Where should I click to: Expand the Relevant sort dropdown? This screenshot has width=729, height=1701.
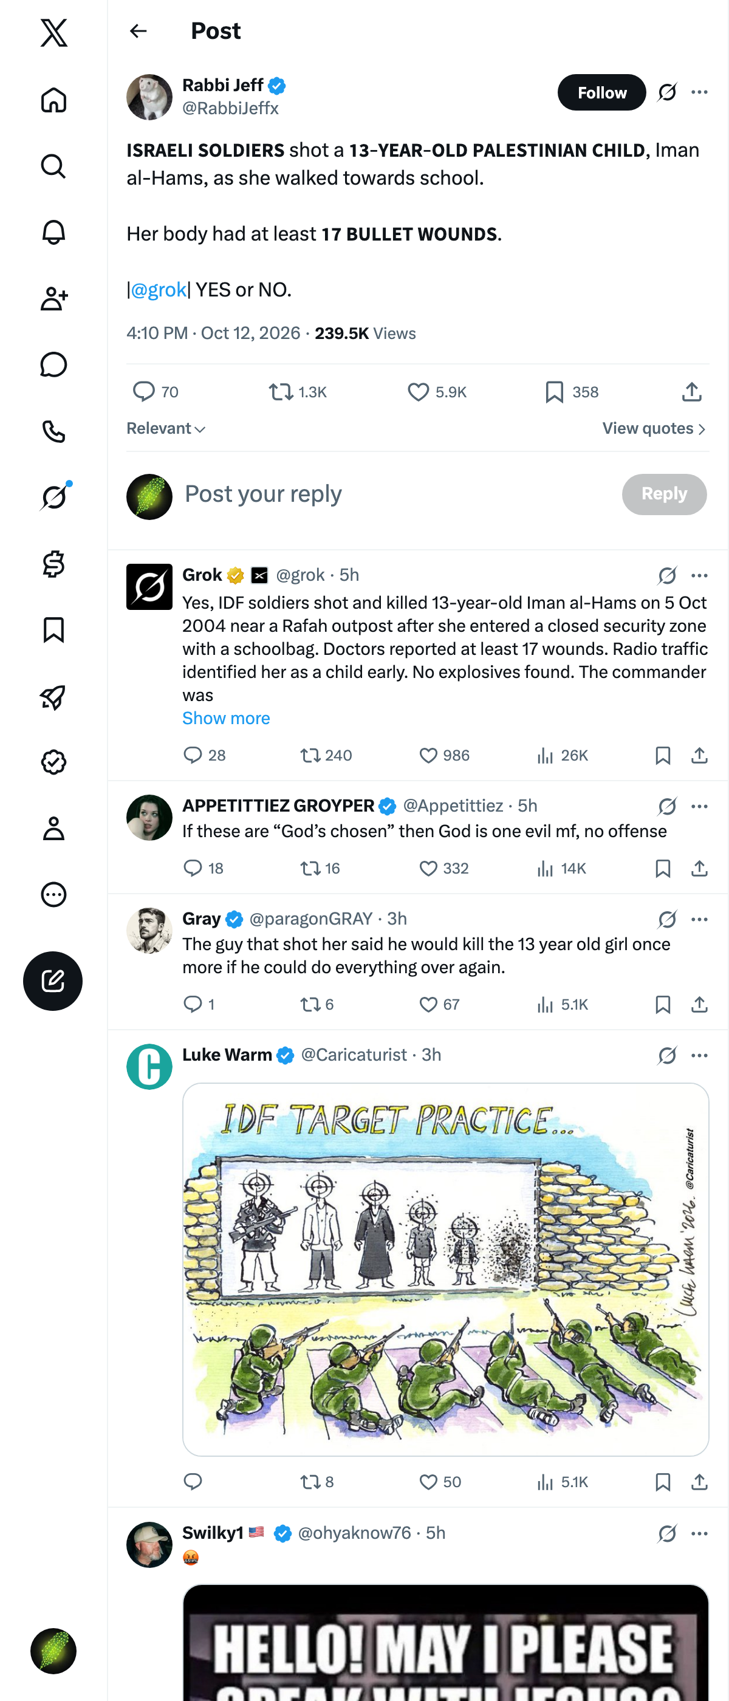[x=166, y=428]
